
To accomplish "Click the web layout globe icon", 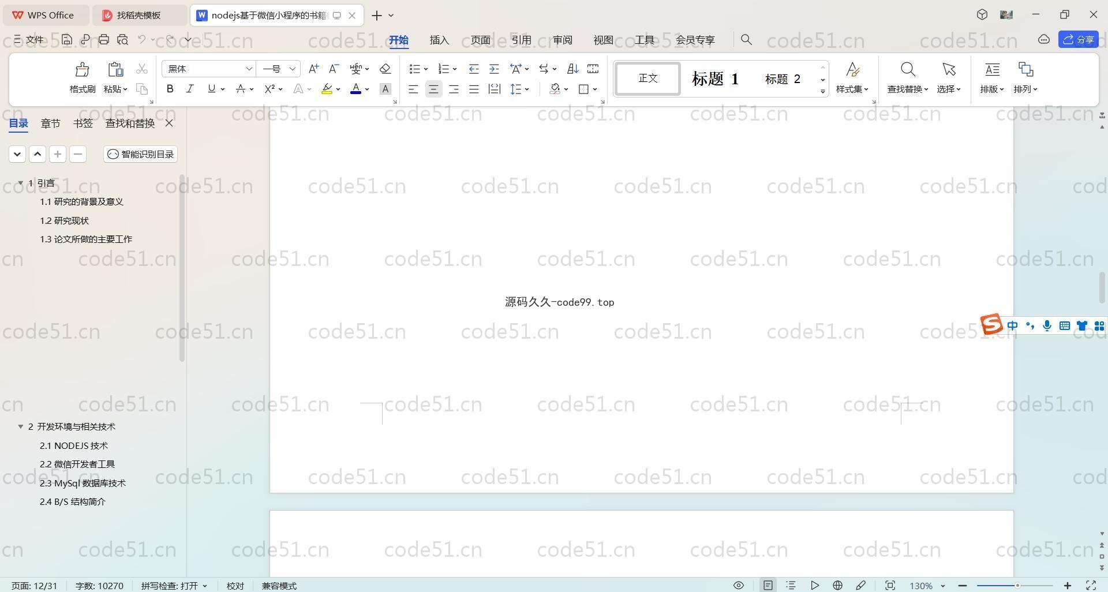I will point(837,586).
